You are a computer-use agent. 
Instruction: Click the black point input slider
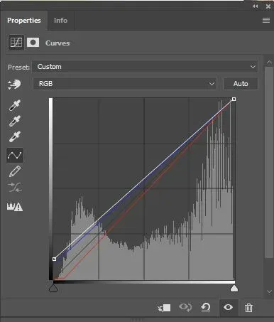(53, 289)
